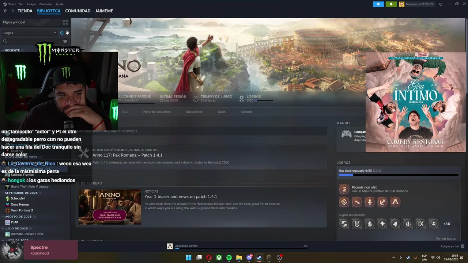Collapse the JULIO DE 2025 group
The height and width of the screenshot is (263, 468).
pyautogui.click(x=17, y=228)
